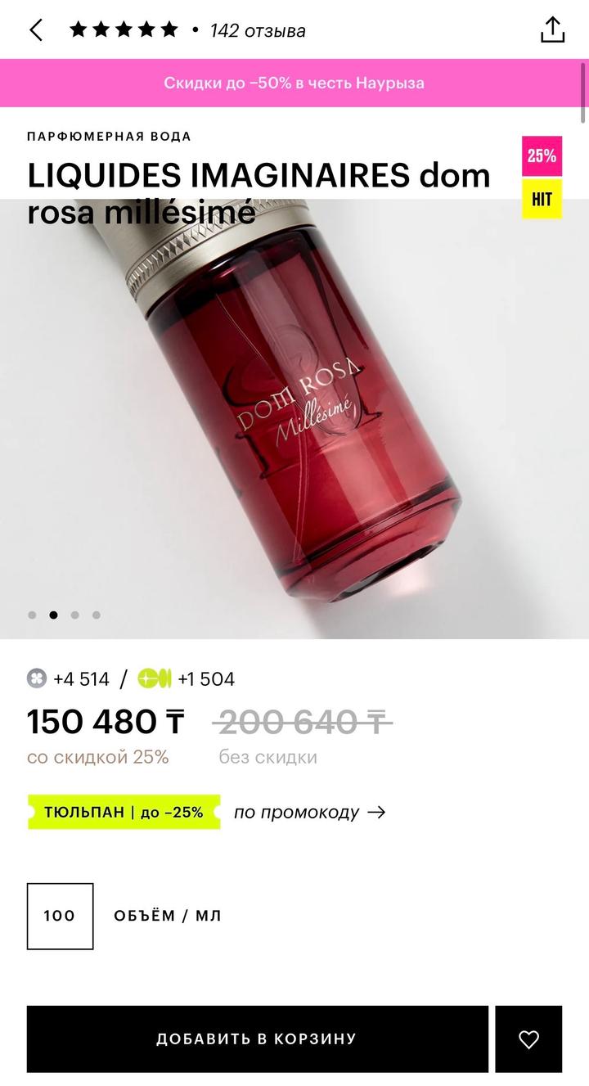Screen dimensions: 589x1086
Task: Show the first product photo via dot
Action: [32, 615]
